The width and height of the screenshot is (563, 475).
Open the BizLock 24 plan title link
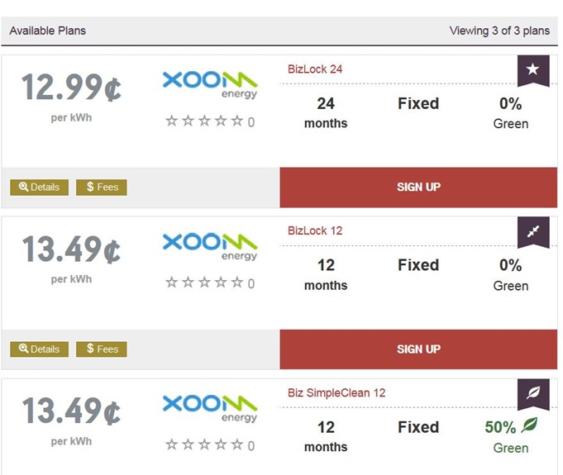[x=315, y=69]
